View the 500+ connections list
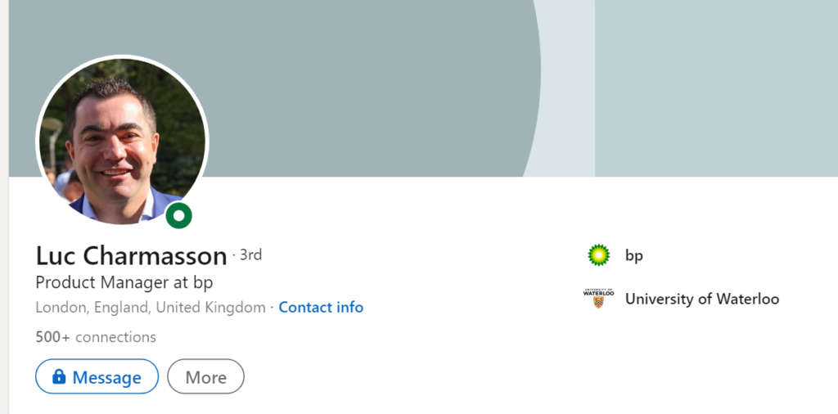Screen dimensions: 838x414 (x=96, y=337)
